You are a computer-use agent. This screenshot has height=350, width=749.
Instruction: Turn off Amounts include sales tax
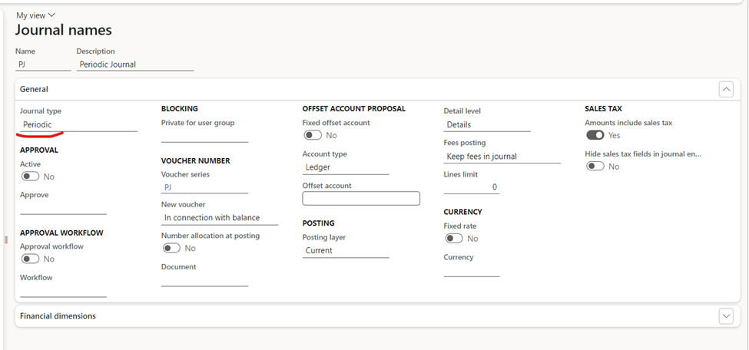point(595,136)
